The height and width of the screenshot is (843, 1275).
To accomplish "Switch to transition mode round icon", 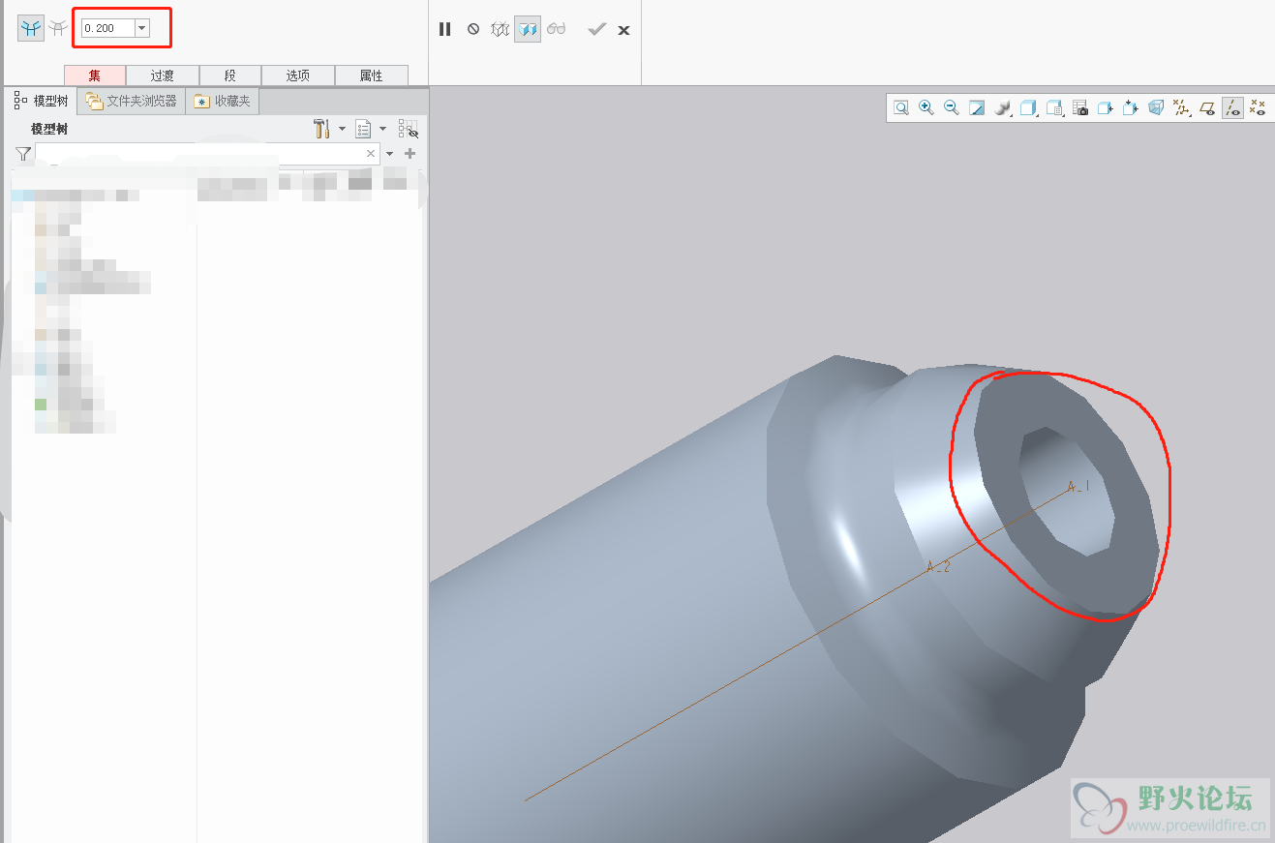I will click(x=59, y=29).
